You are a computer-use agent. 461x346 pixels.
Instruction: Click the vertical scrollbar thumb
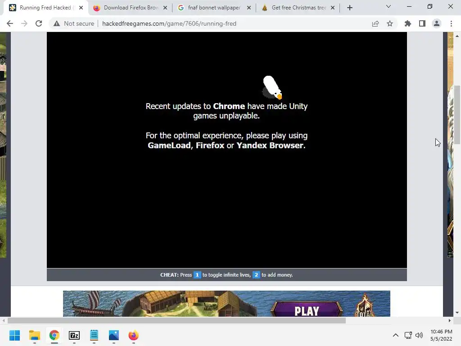(x=457, y=115)
